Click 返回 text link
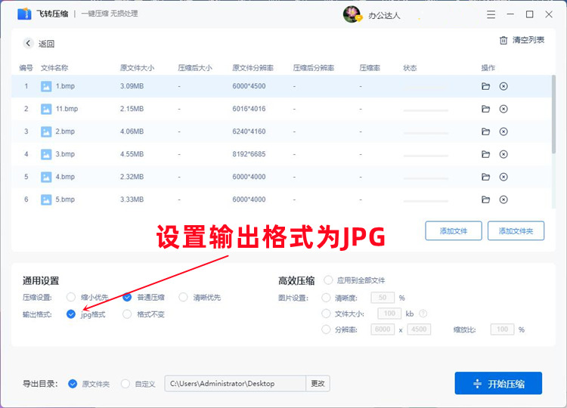Image resolution: width=567 pixels, height=408 pixels. tap(47, 44)
